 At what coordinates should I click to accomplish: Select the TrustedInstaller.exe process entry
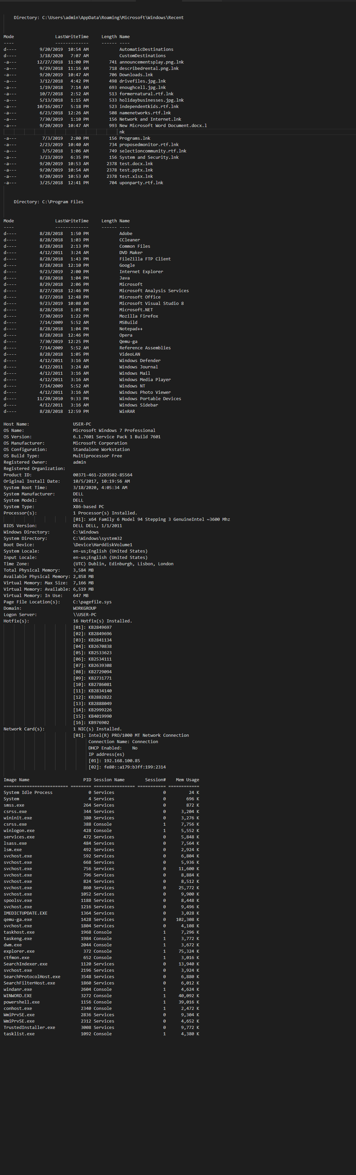[29, 1028]
